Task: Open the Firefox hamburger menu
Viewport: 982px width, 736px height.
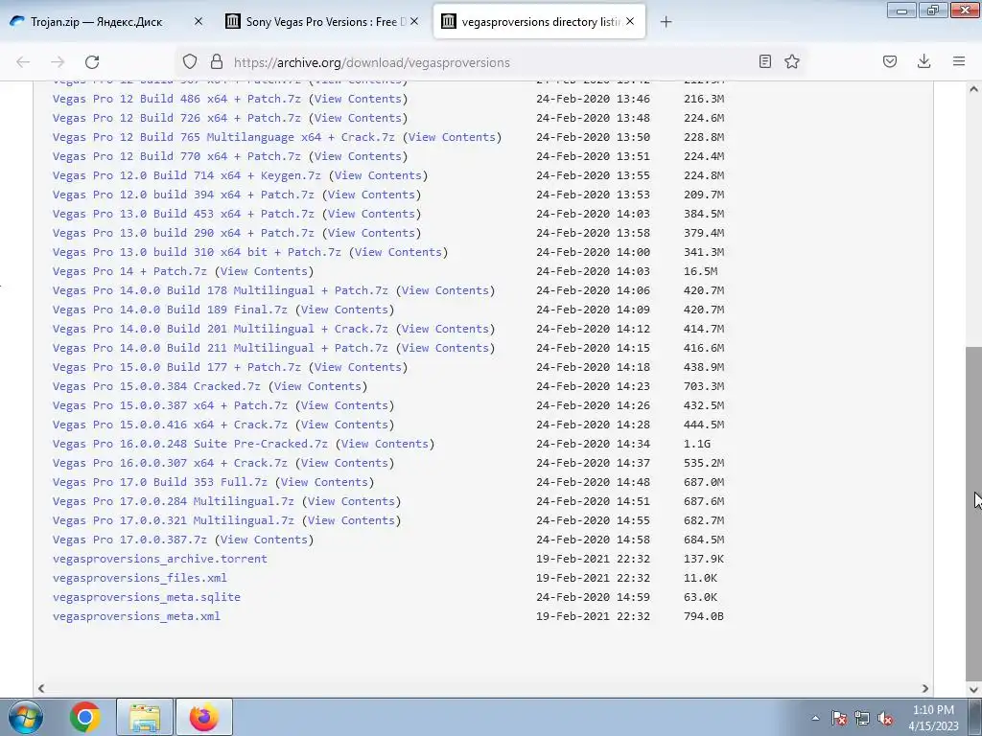Action: point(959,61)
